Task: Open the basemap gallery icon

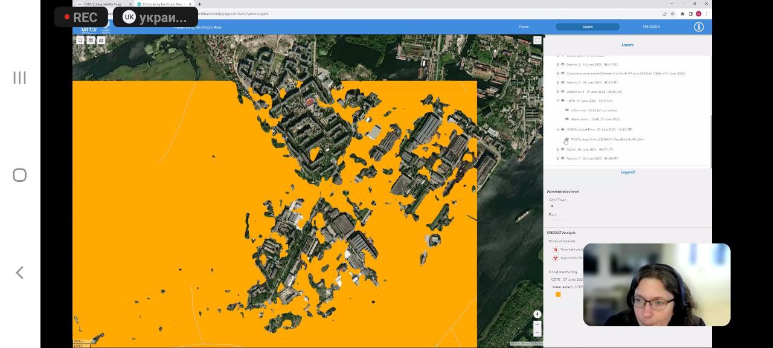Action: [x=91, y=40]
